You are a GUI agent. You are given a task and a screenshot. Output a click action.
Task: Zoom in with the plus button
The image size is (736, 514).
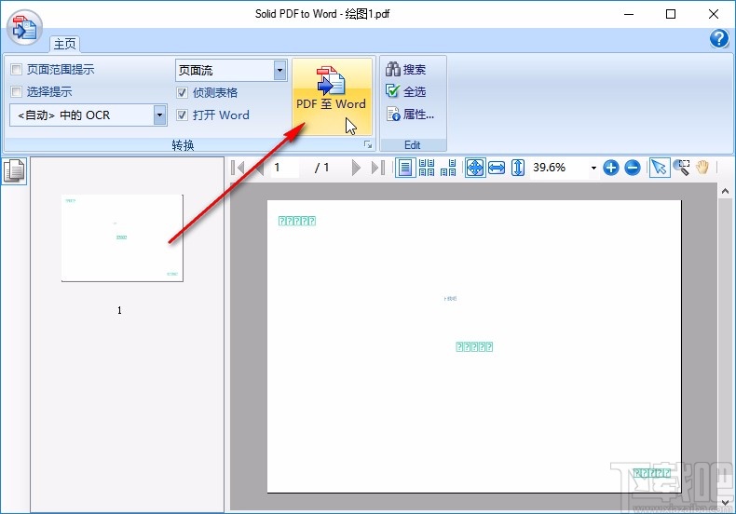point(610,168)
